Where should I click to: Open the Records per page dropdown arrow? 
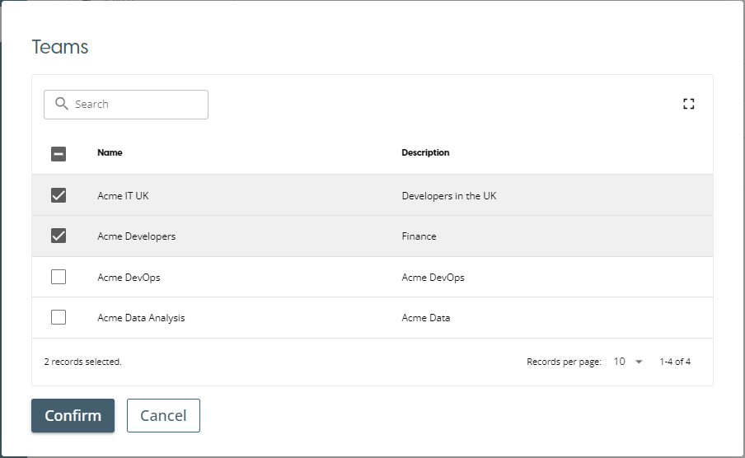pos(639,362)
